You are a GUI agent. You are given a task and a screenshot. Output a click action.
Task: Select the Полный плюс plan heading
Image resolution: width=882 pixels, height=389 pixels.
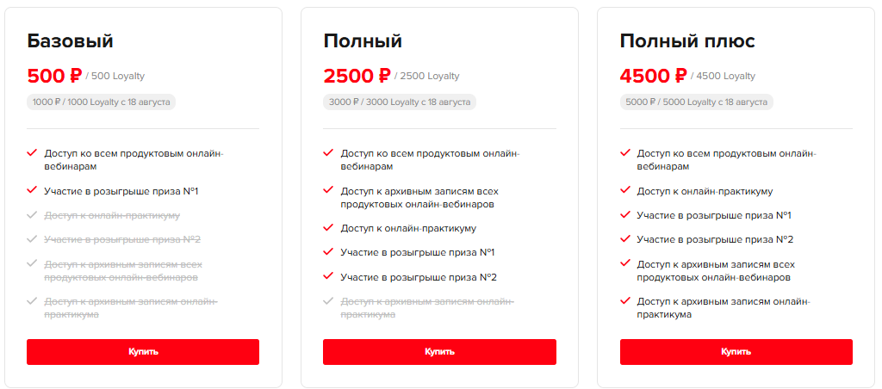687,41
